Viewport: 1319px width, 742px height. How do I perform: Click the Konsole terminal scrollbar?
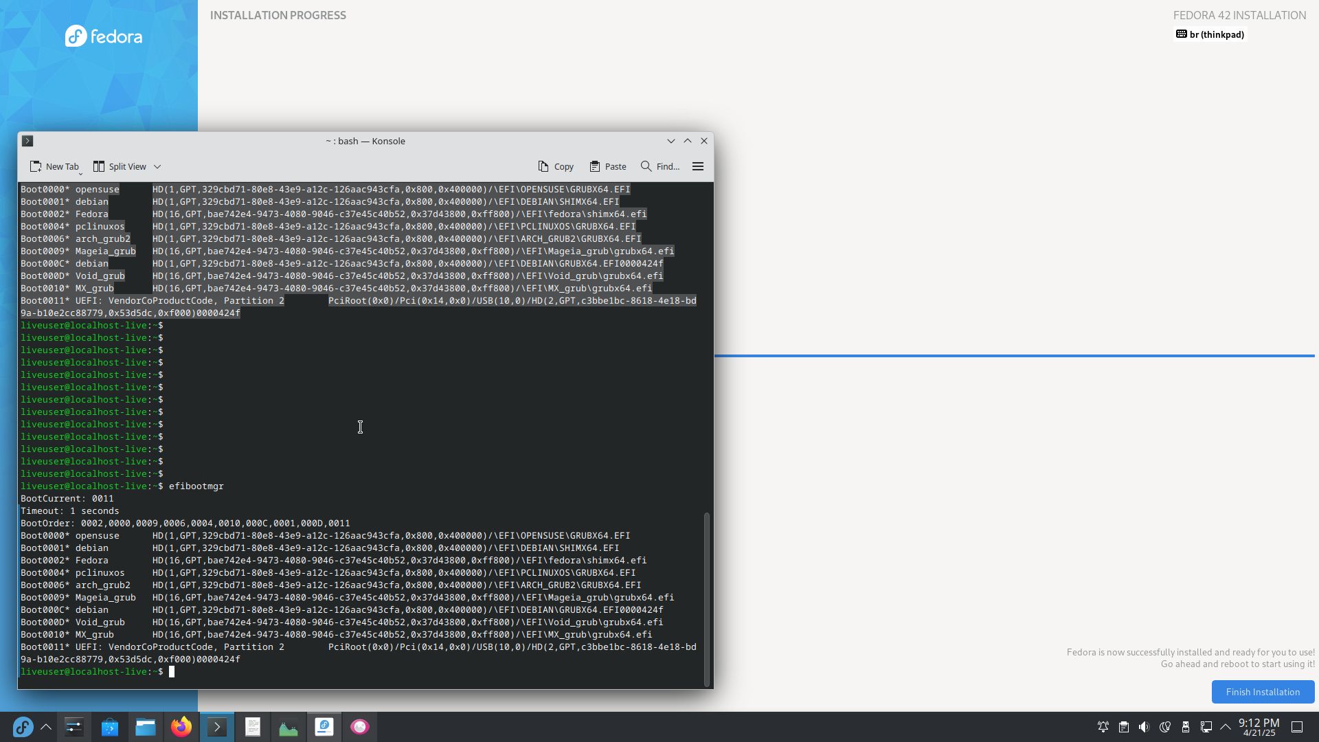(x=706, y=598)
